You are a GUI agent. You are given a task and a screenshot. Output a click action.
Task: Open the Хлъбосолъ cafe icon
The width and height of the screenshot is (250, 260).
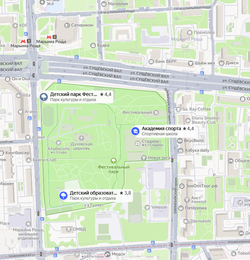pos(58,142)
